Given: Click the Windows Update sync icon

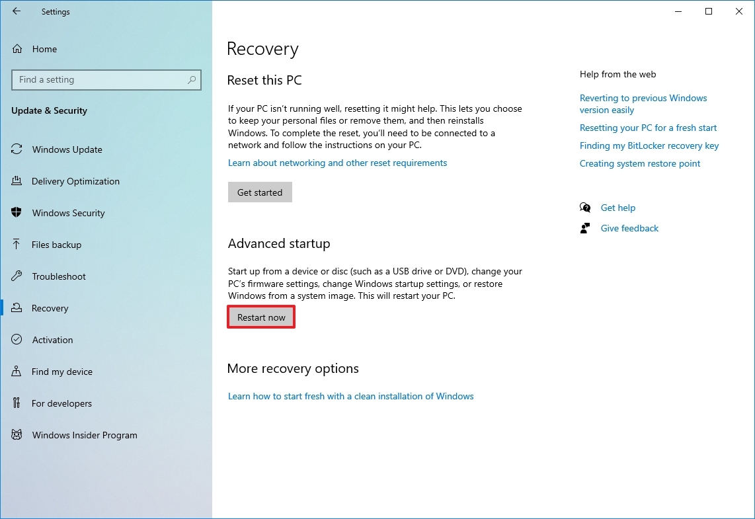Looking at the screenshot, I should pyautogui.click(x=17, y=149).
